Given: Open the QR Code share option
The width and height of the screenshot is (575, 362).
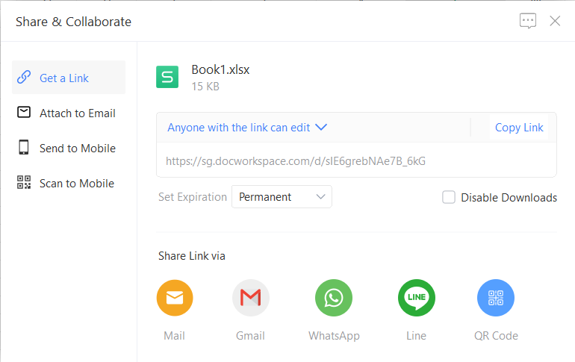Looking at the screenshot, I should pyautogui.click(x=496, y=298).
